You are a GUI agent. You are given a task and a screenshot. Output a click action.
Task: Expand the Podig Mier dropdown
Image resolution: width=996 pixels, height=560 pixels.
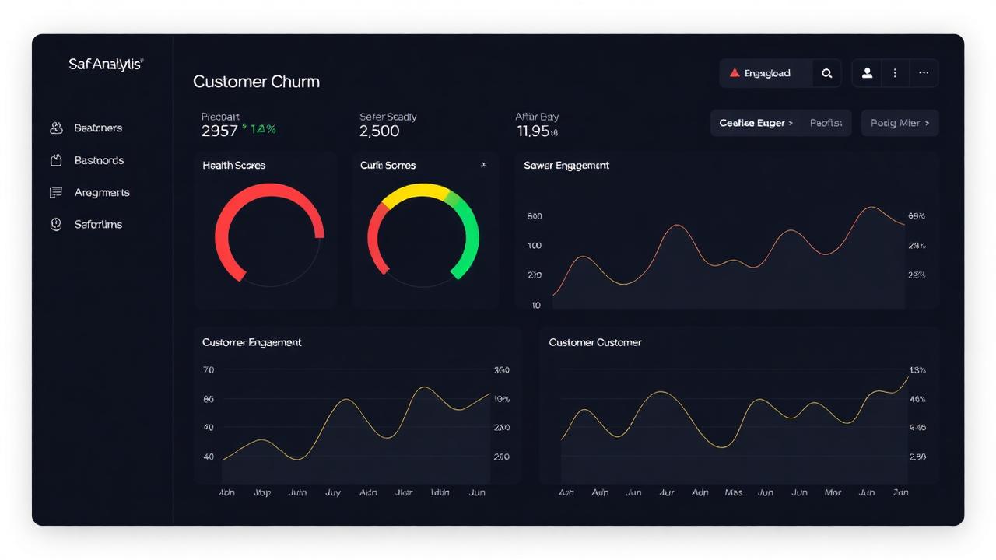(x=900, y=123)
